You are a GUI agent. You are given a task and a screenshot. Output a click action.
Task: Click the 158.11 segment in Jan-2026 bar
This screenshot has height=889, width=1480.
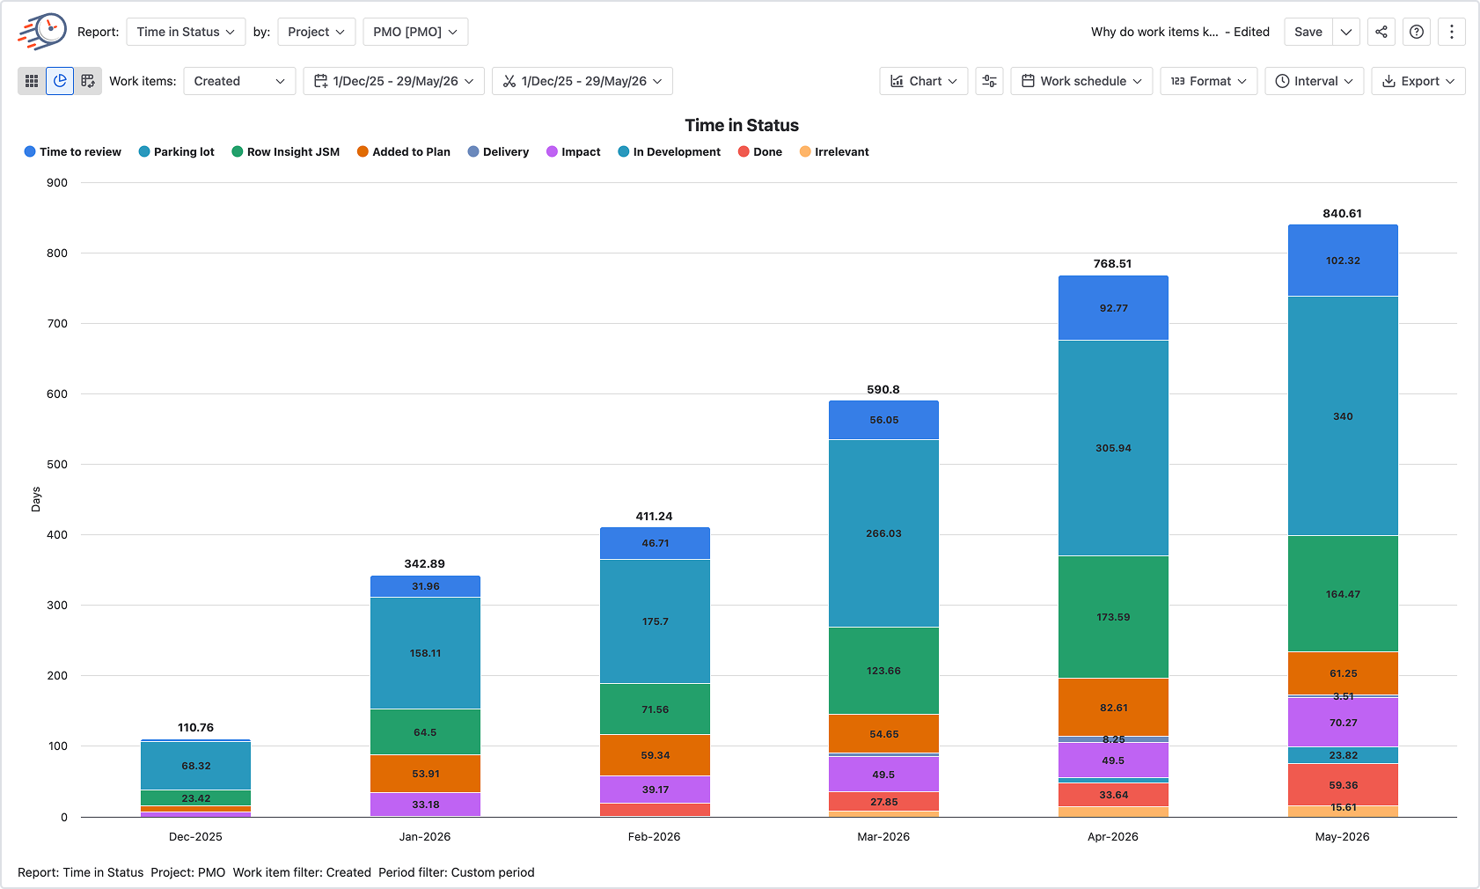point(425,653)
